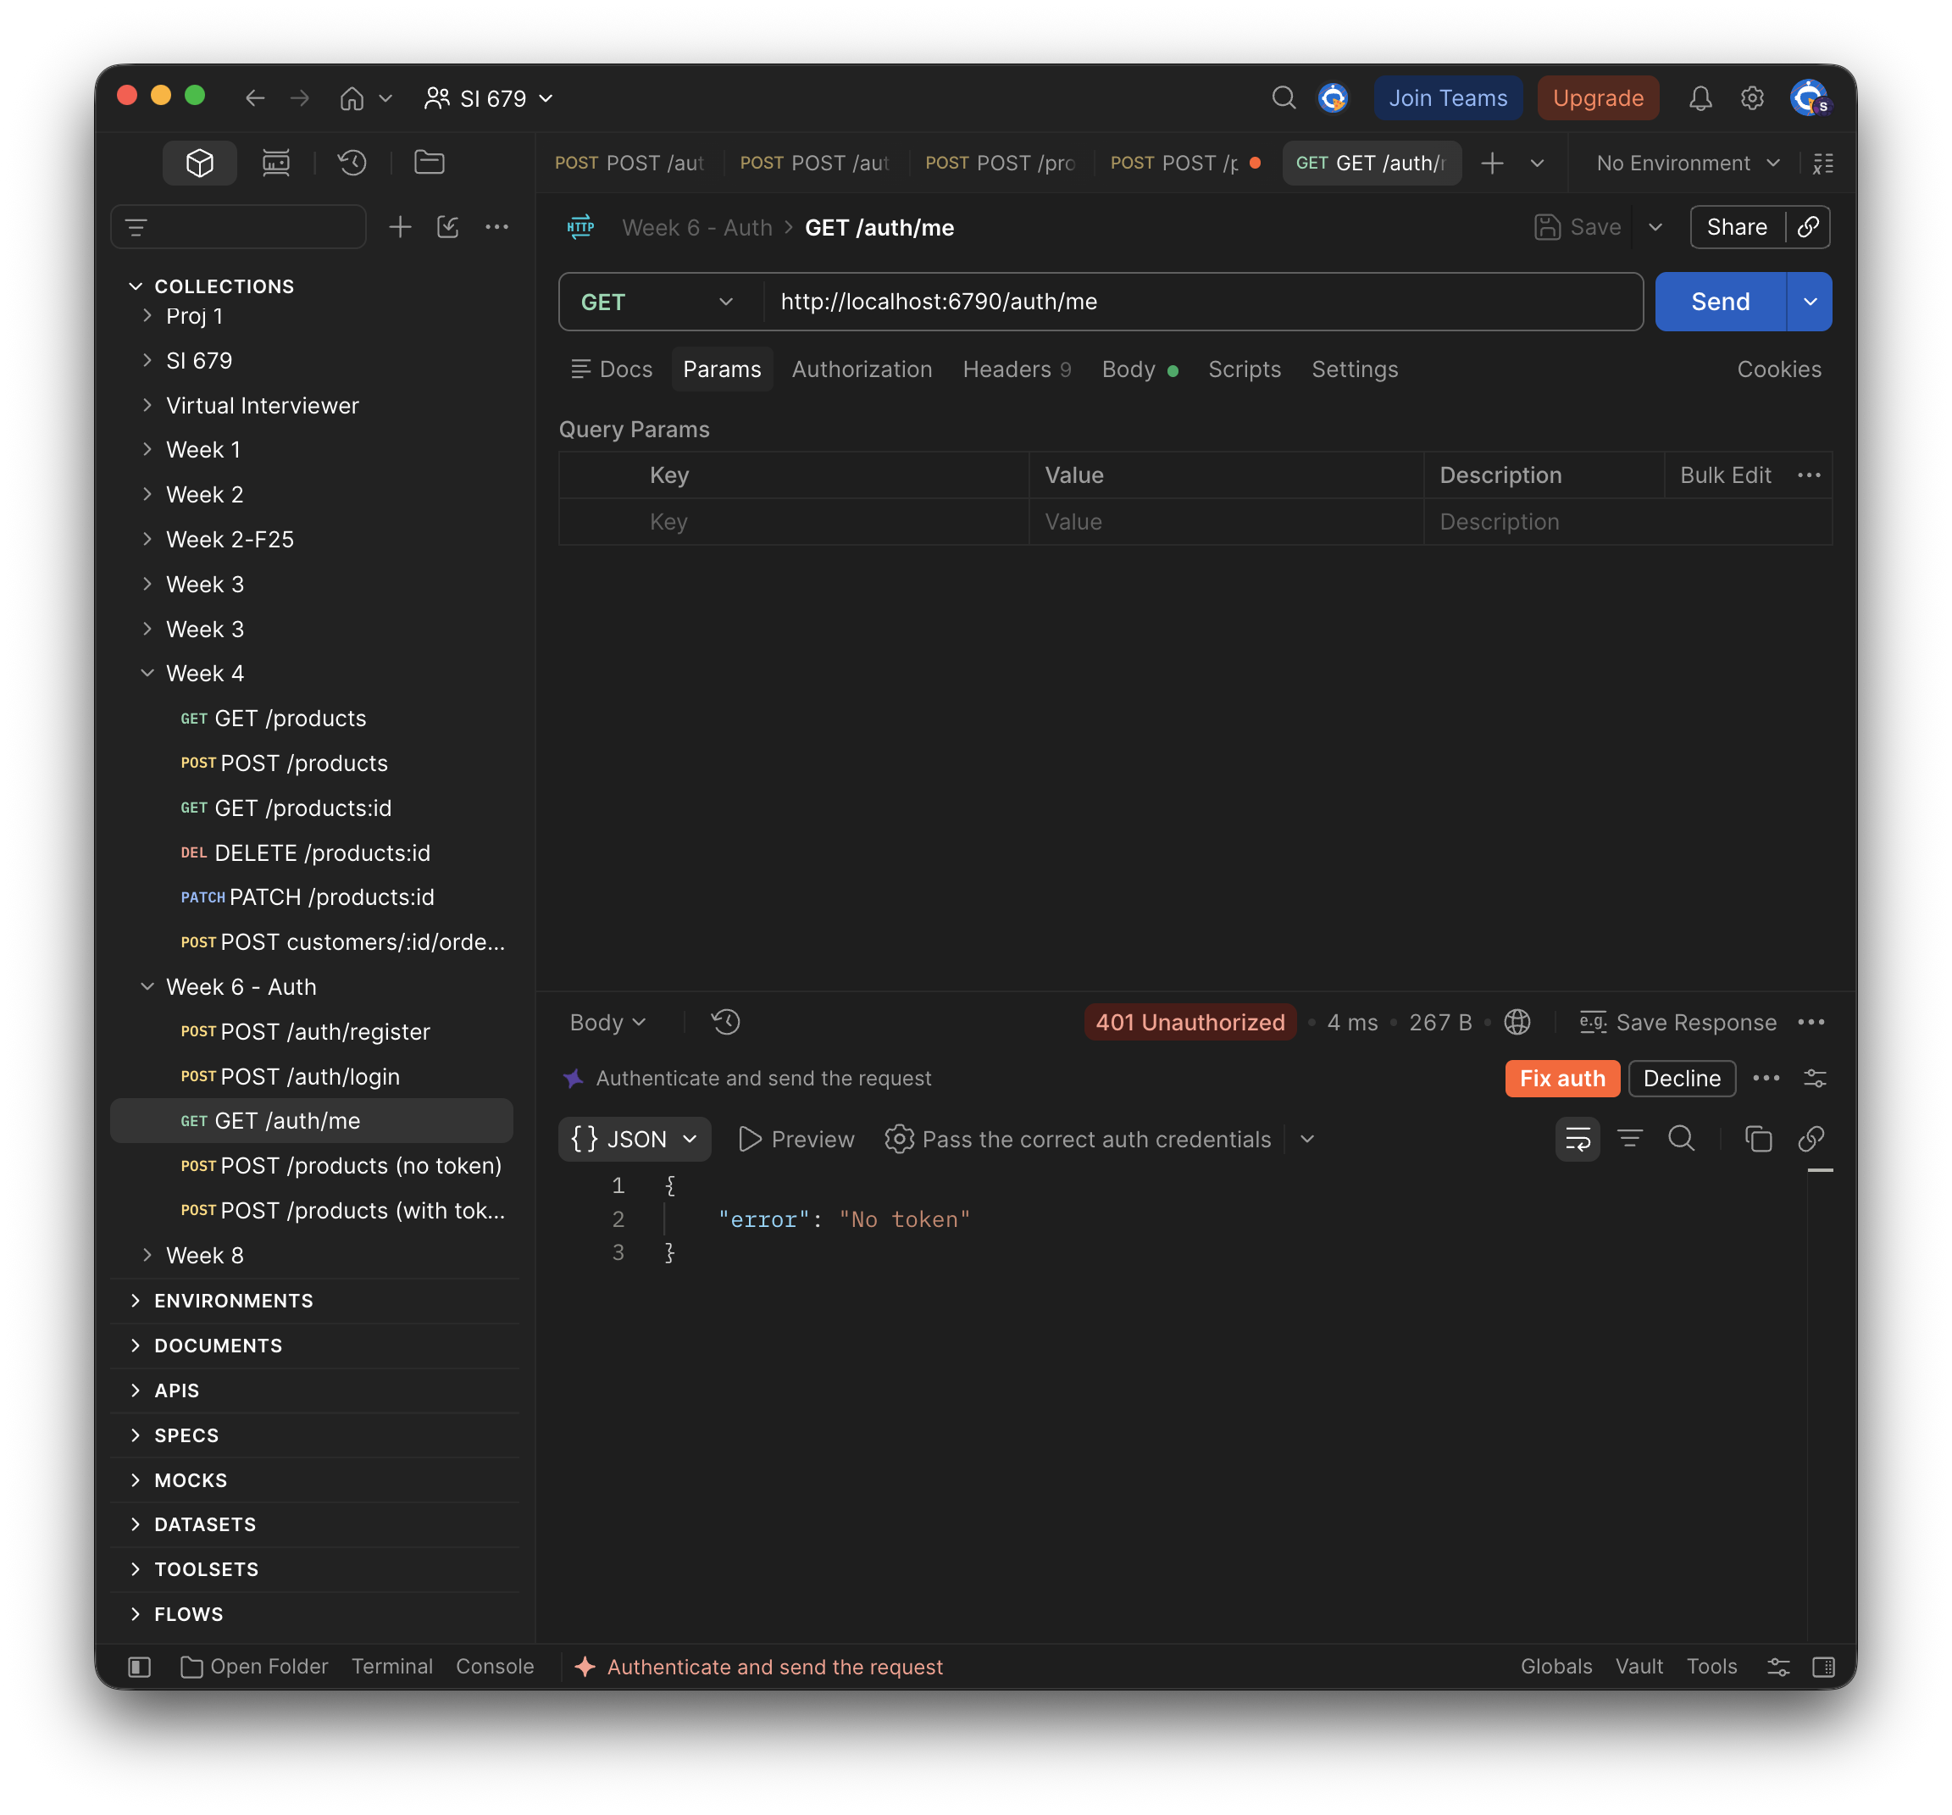Click the Decline button
This screenshot has height=1815, width=1952.
pos(1682,1079)
